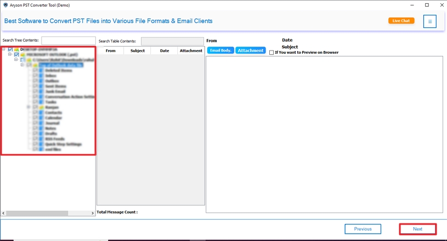The height and width of the screenshot is (241, 447).
Task: Sort table by Attachment column header
Action: (x=191, y=51)
